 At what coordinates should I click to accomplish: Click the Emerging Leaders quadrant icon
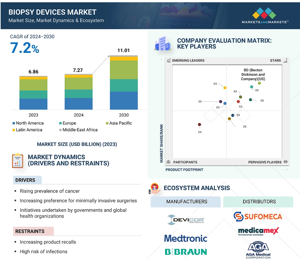pos(169,60)
